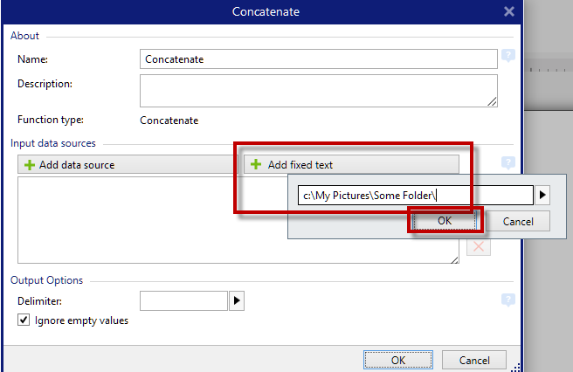
Task: Click into the Description text area
Action: (x=318, y=90)
